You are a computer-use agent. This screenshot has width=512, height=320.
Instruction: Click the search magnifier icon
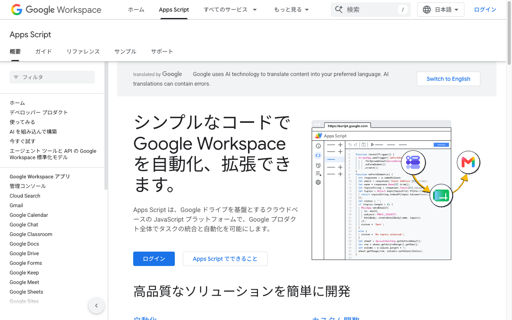click(339, 10)
